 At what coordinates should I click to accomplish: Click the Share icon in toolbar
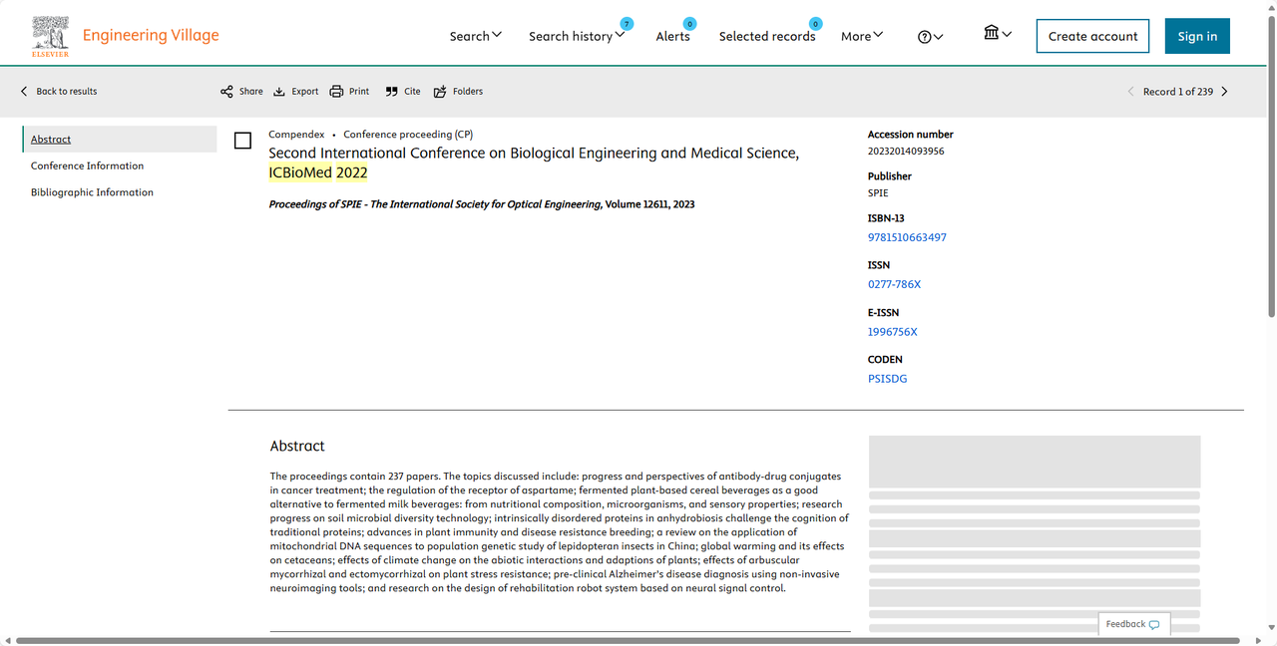pos(227,92)
